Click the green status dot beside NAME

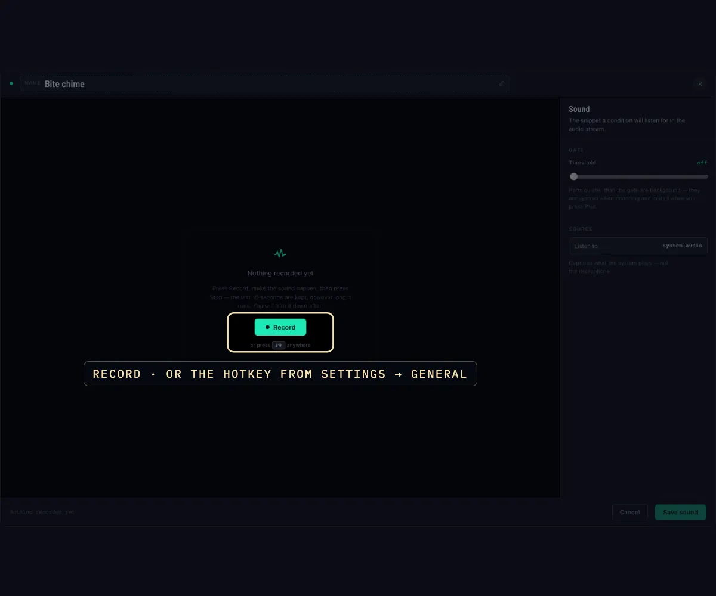[x=11, y=83]
